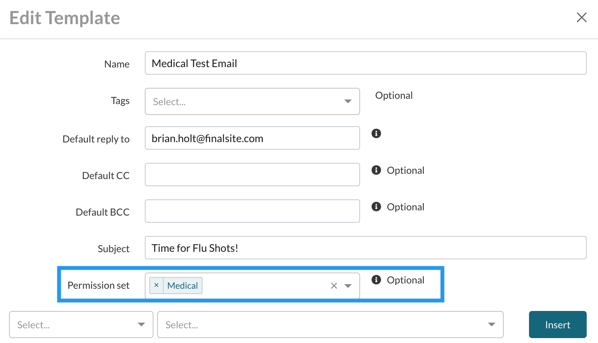Viewport: 598px width, 343px height.
Task: Clear all Permission set selections
Action: 334,286
